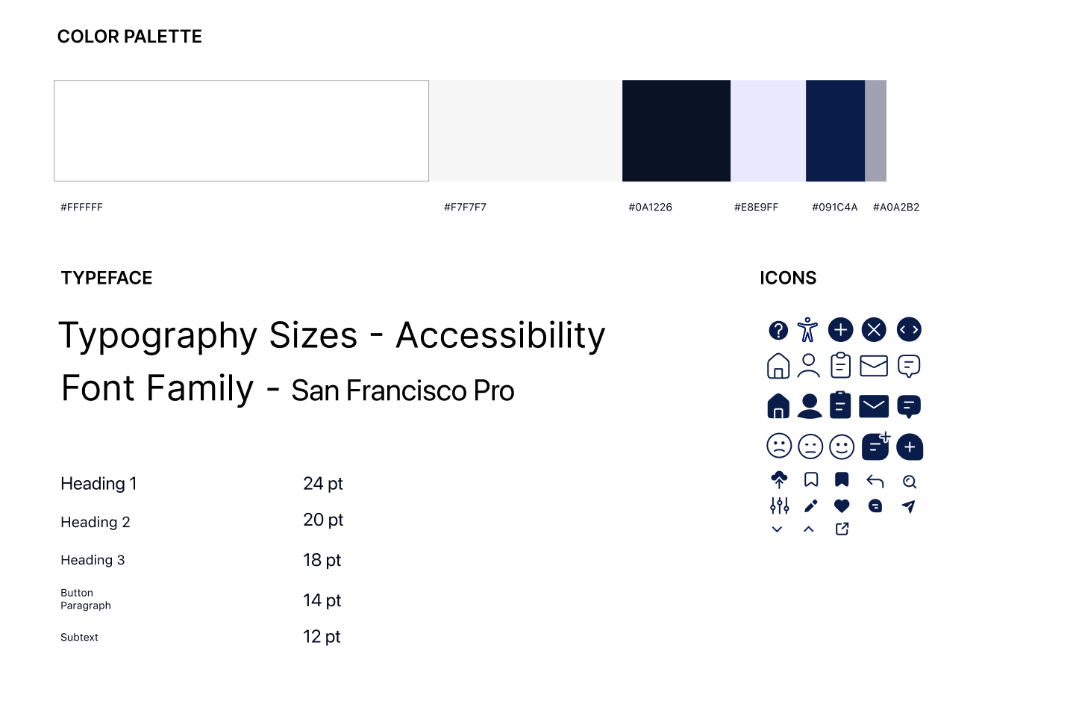
Task: Click the filled bookmark icon
Action: (842, 479)
